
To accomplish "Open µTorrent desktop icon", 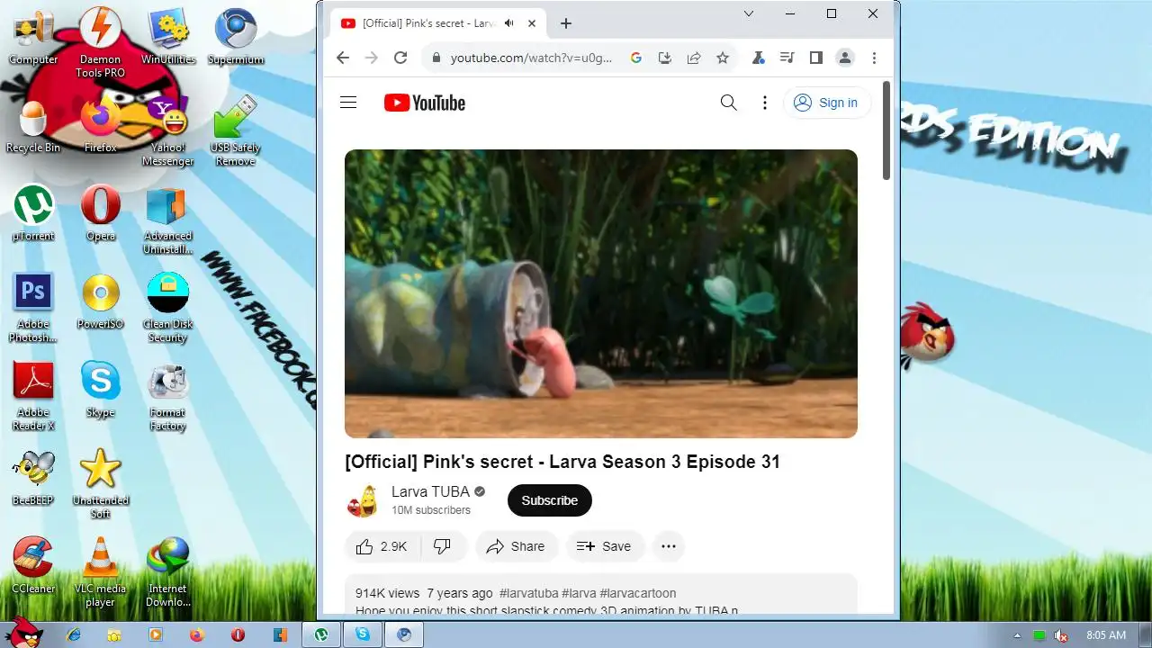I will (33, 214).
